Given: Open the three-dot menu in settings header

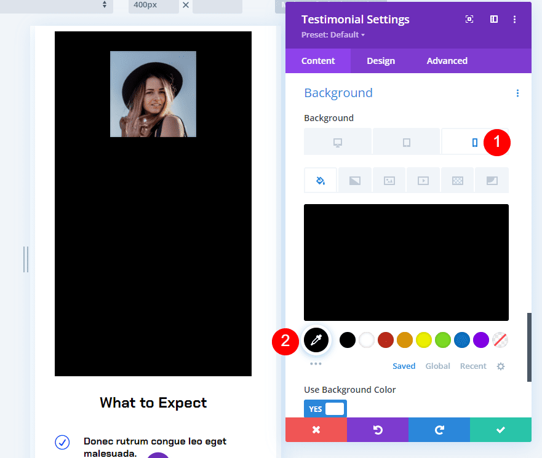Looking at the screenshot, I should tap(515, 19).
